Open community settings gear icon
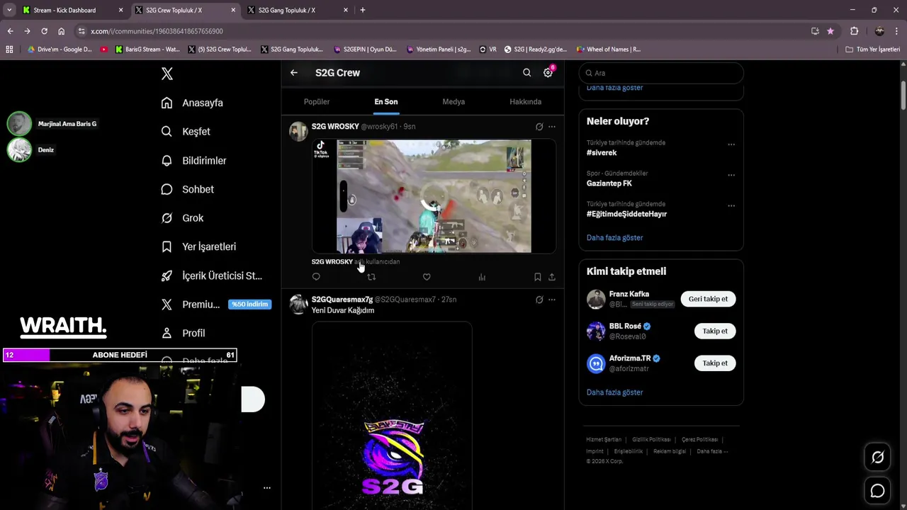The width and height of the screenshot is (907, 510). pyautogui.click(x=548, y=72)
